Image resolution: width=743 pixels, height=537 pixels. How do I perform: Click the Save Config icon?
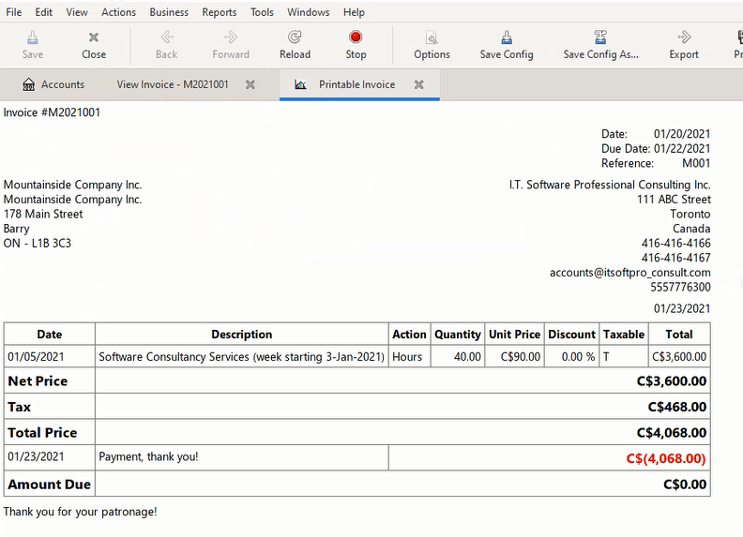tap(507, 38)
